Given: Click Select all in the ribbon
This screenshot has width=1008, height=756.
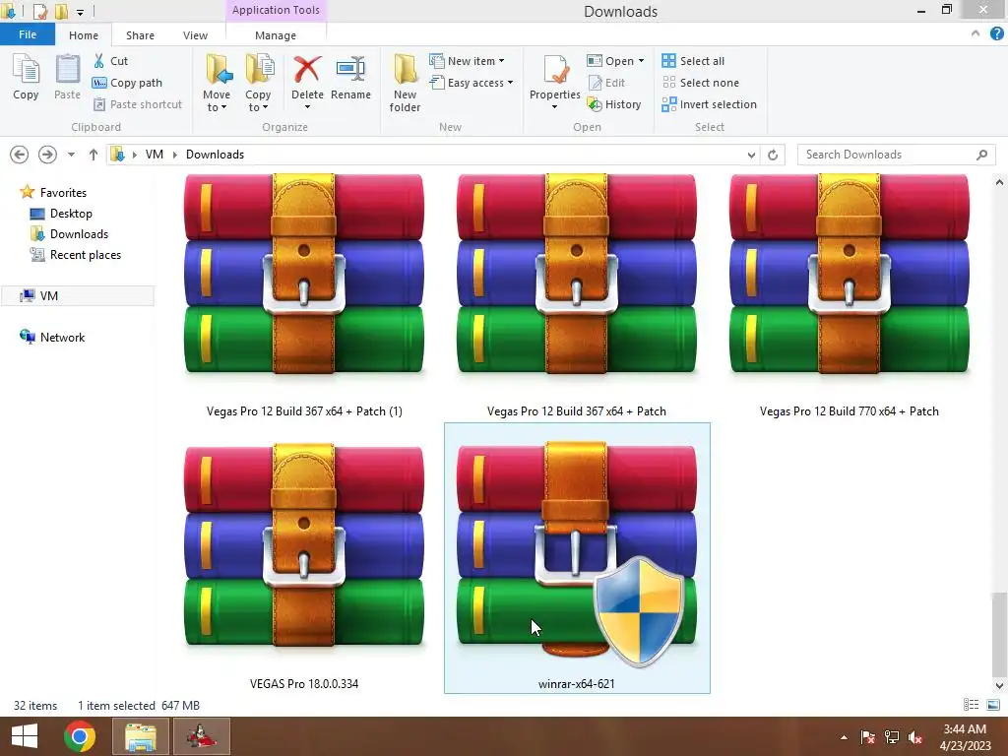Looking at the screenshot, I should coord(693,60).
